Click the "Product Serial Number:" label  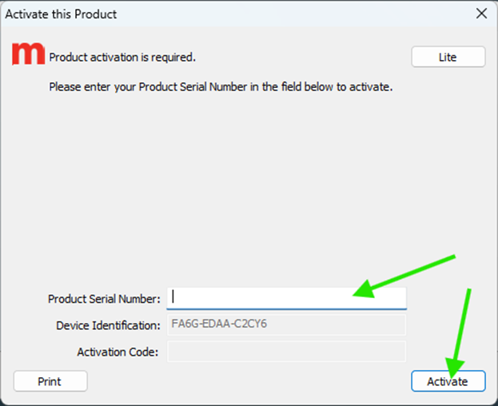(104, 299)
